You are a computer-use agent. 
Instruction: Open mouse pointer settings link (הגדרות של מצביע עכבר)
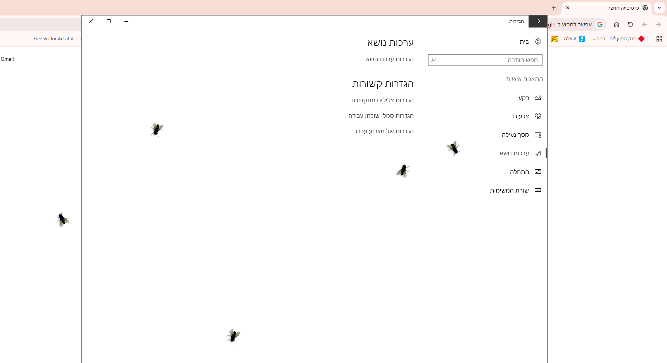(384, 131)
